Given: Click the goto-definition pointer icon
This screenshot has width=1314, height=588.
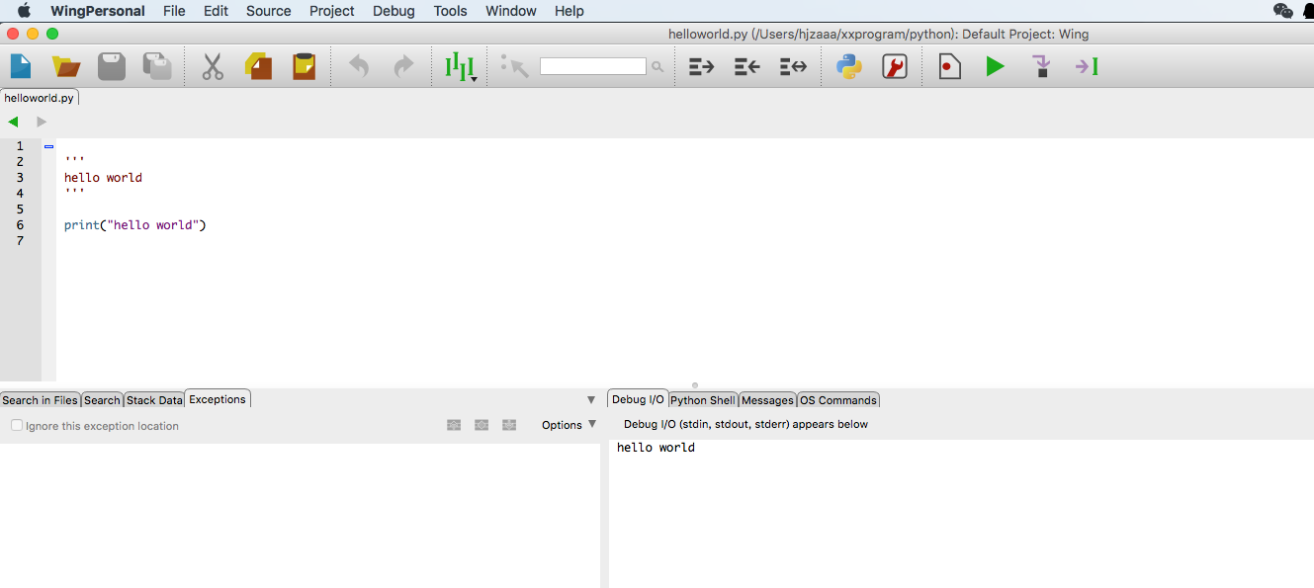Looking at the screenshot, I should (x=514, y=66).
